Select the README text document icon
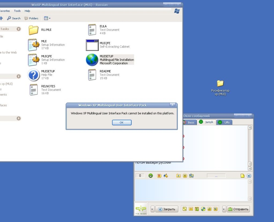 [92, 75]
